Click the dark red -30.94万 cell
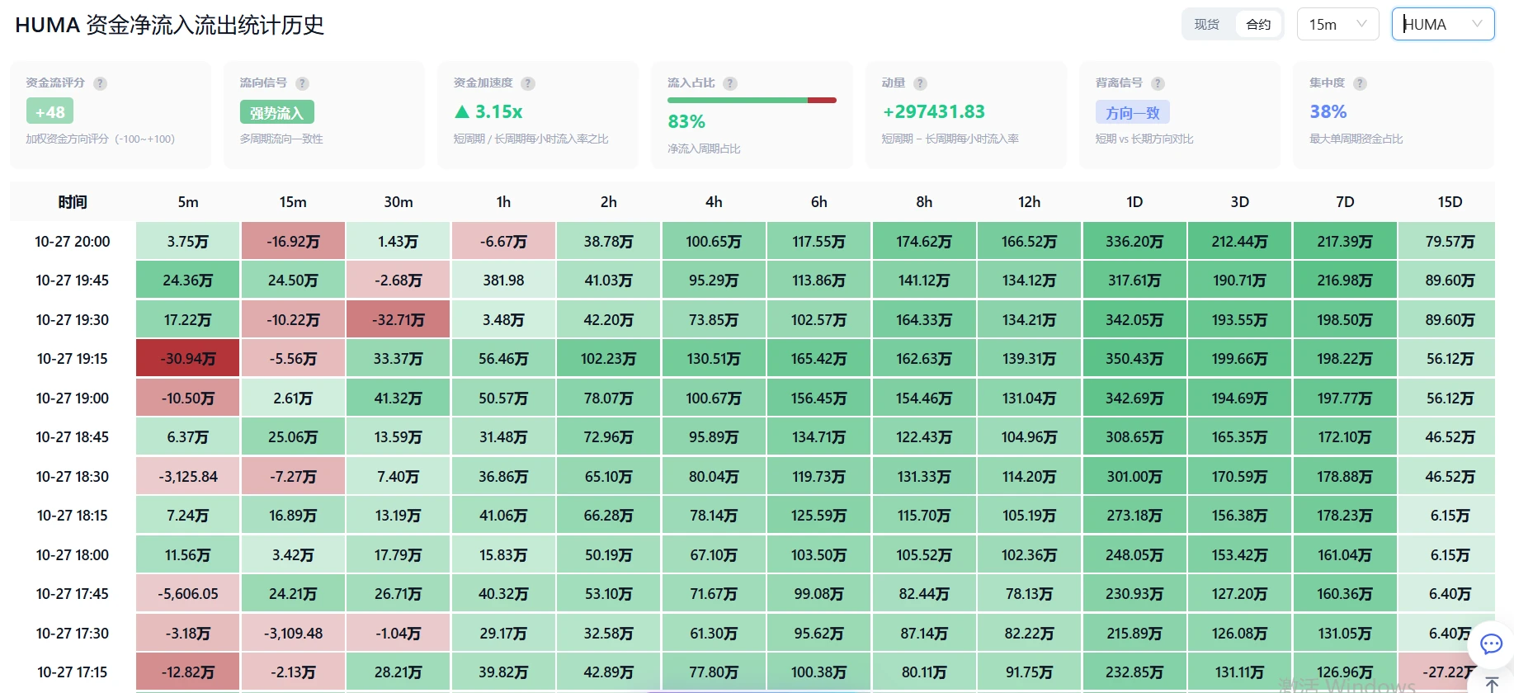 188,359
